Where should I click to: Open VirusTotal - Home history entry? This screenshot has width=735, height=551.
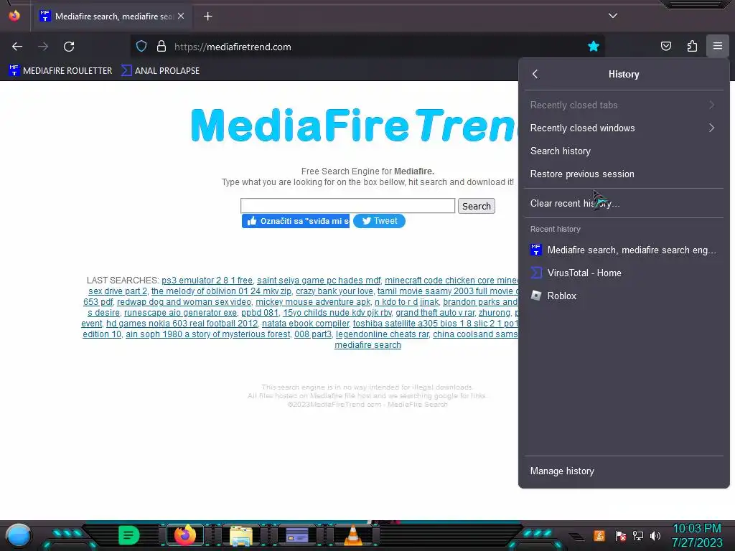[x=624, y=273]
